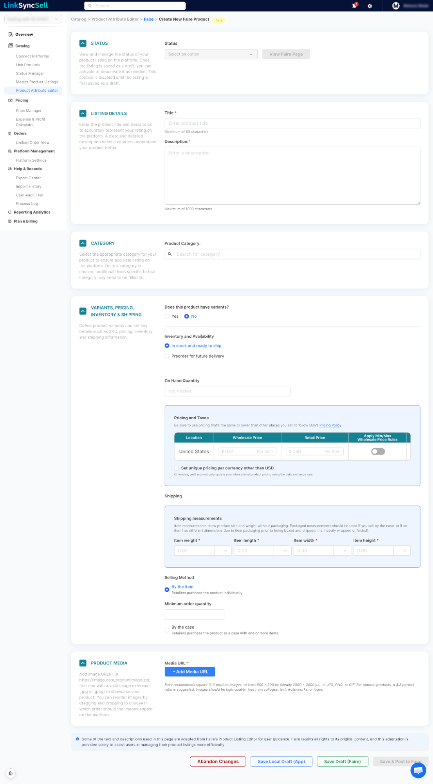Screen dimensions: 433x784
Task: Select Yes for product variants
Action: click(x=167, y=317)
